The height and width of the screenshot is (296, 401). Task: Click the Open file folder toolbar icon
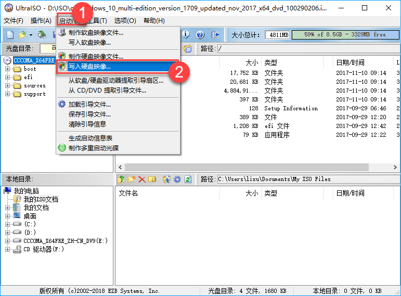point(22,34)
